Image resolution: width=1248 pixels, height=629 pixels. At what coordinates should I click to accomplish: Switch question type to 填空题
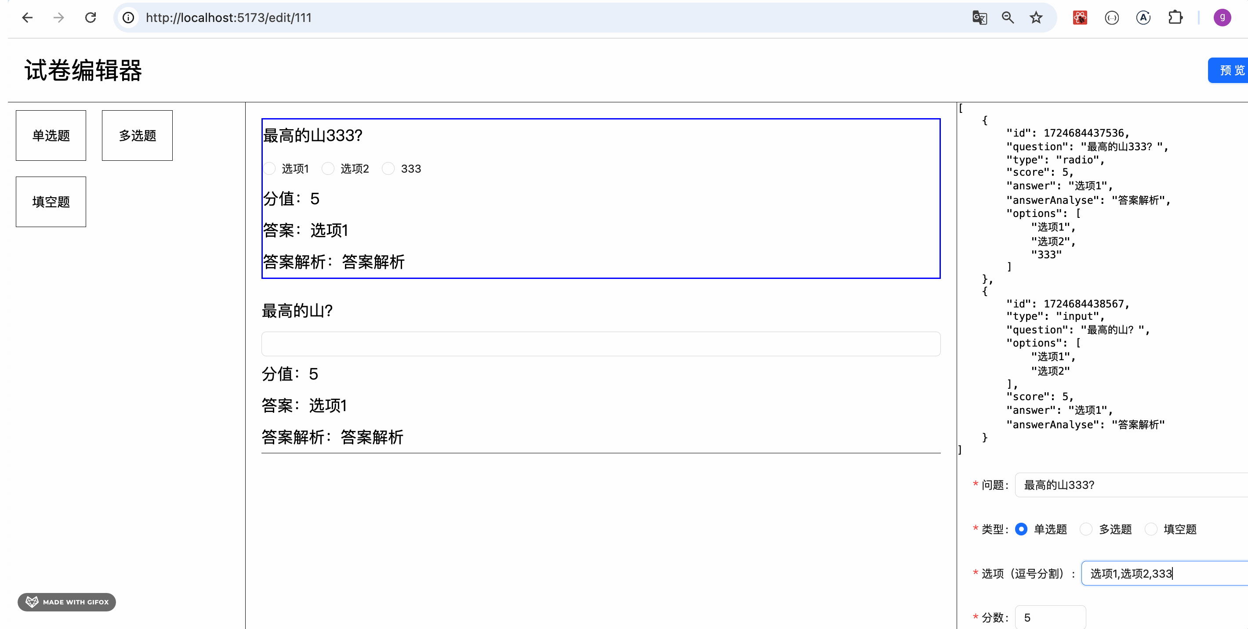pyautogui.click(x=1152, y=529)
